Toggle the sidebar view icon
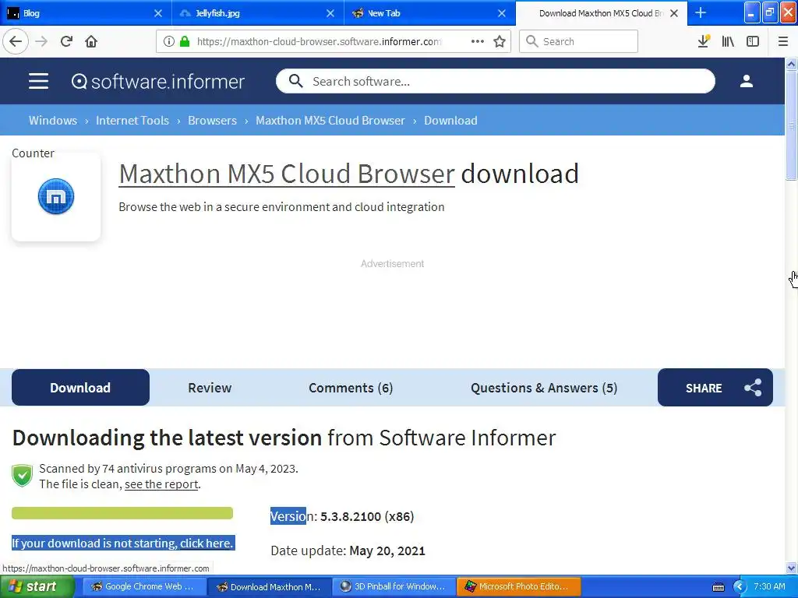The height and width of the screenshot is (598, 798). point(753,42)
